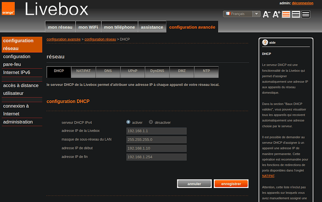The image size is (322, 202).
Task: Follow configuration réseau breadcrumb link
Action: coord(100,39)
